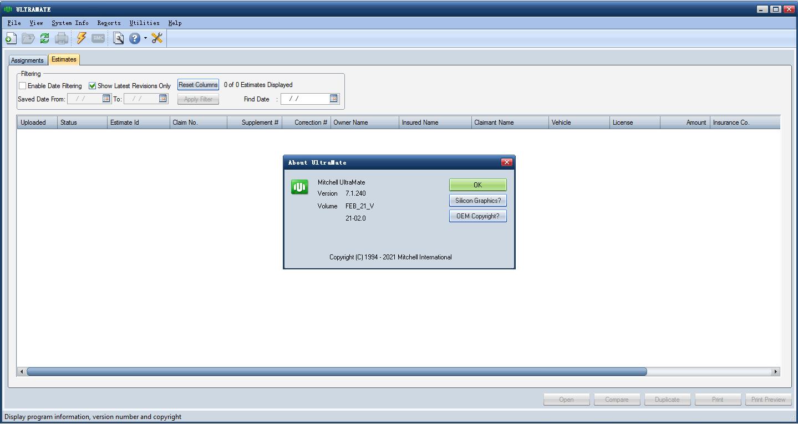Open the View menu

(x=36, y=23)
